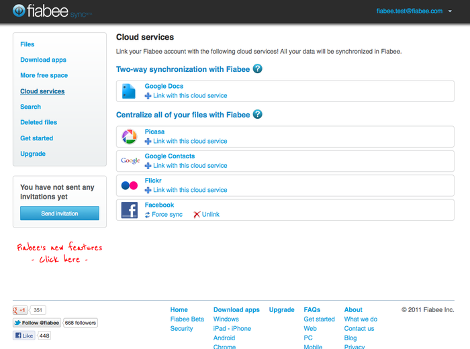Link Flickr with this cloud service
The image size is (470, 349).
pos(186,190)
